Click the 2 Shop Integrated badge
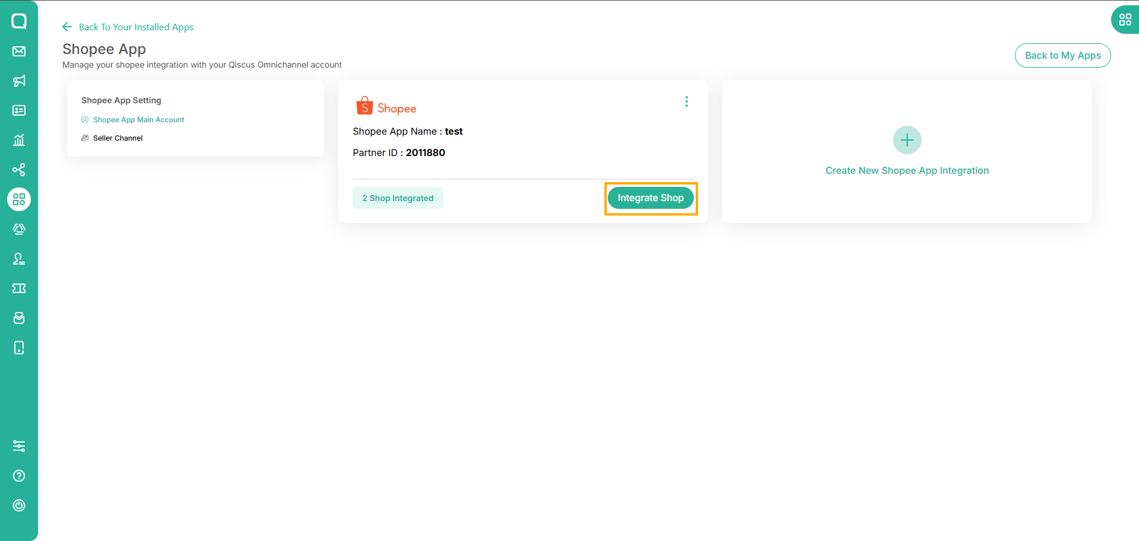Image resolution: width=1139 pixels, height=541 pixels. pos(398,198)
